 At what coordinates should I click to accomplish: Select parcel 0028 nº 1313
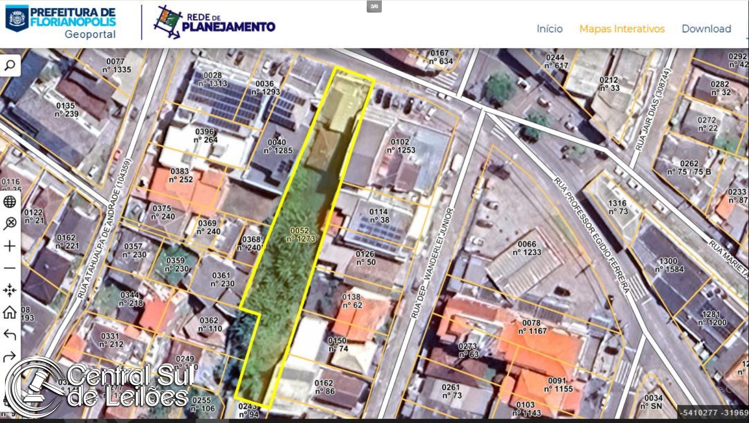(x=213, y=80)
